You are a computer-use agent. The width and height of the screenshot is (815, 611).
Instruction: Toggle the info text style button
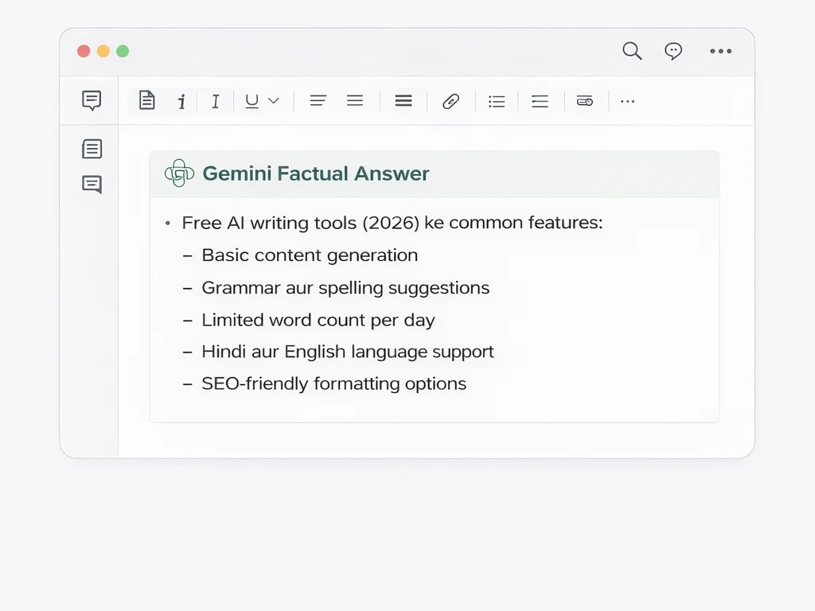point(181,101)
